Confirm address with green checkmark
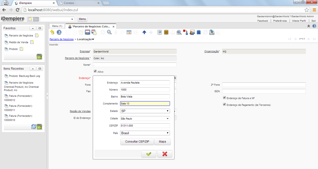 (149, 154)
